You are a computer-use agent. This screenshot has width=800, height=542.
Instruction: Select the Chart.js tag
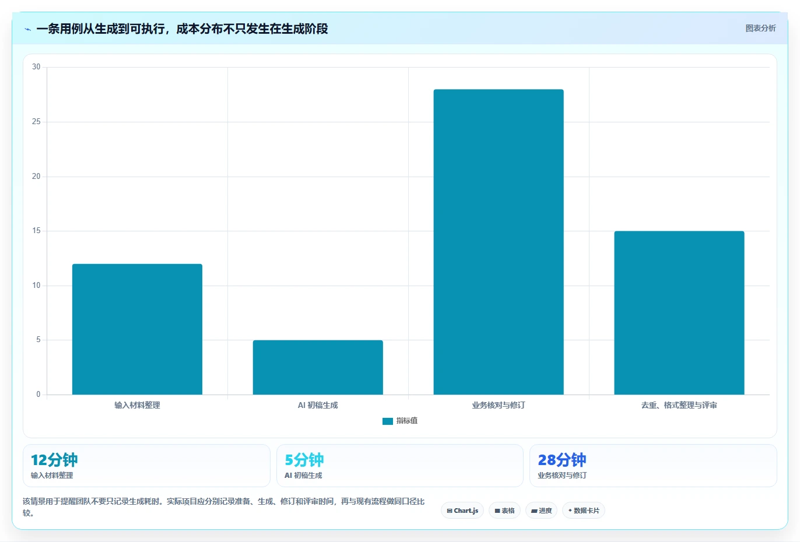[462, 511]
